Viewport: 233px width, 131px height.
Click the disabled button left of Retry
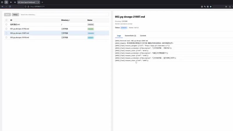coord(8,15)
